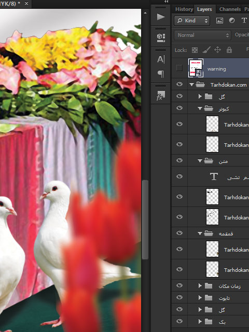
Task: Open the Actions panel play icon
Action: [x=161, y=17]
